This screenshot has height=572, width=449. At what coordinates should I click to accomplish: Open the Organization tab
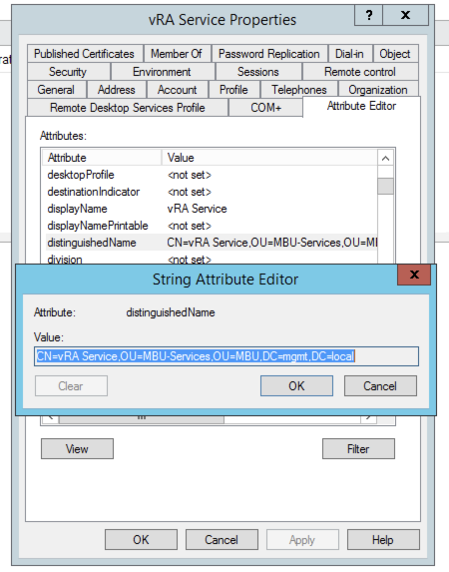pos(378,90)
